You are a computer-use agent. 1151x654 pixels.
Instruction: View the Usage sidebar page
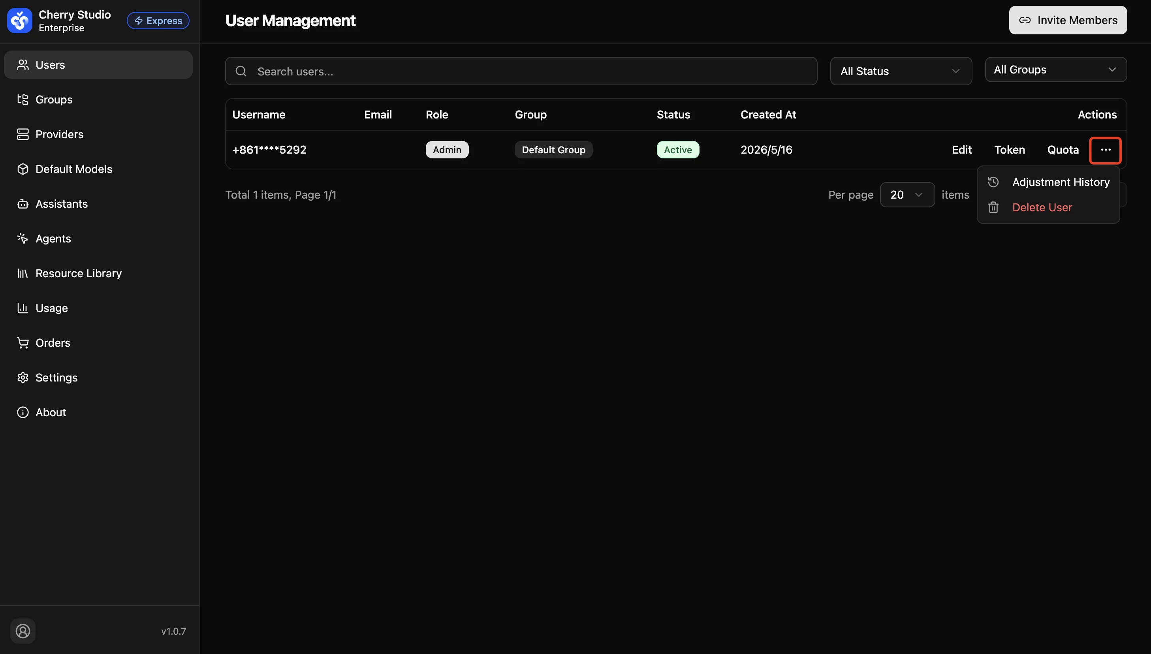coord(98,308)
